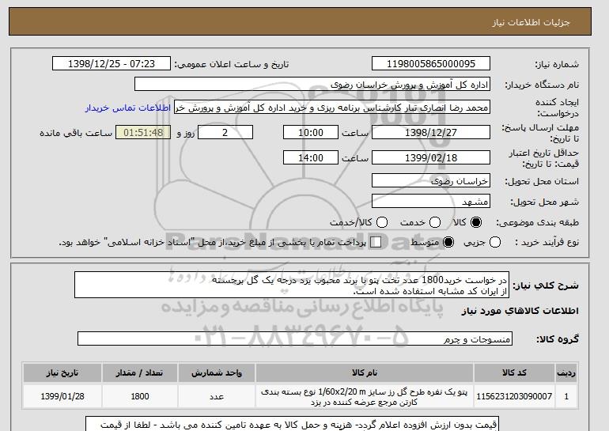This screenshot has width=609, height=431.
Task: Select the کالا radio button
Action: [476, 222]
